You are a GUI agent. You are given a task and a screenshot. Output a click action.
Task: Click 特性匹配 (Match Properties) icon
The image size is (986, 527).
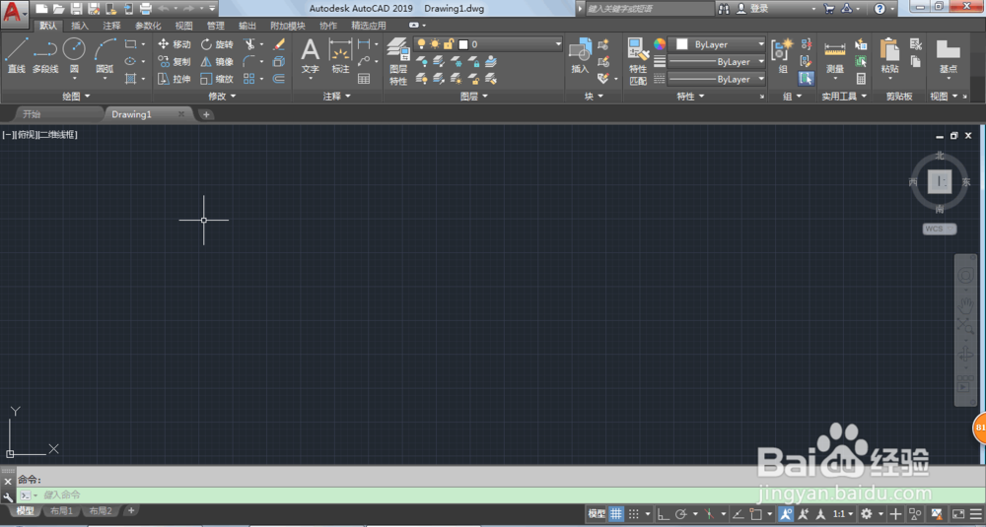638,61
